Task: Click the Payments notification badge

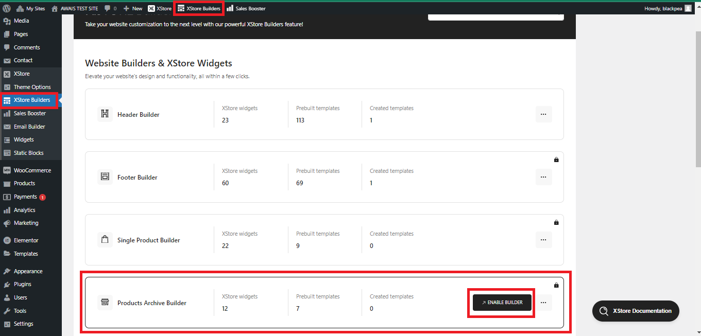Action: point(42,197)
